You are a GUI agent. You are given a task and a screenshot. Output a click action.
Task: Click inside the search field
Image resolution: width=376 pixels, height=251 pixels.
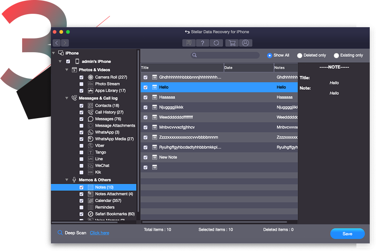point(225,55)
